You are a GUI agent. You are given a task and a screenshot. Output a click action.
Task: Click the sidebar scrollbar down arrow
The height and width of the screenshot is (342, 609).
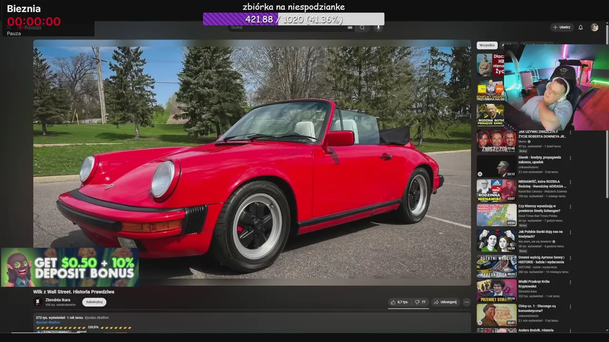coord(606,330)
